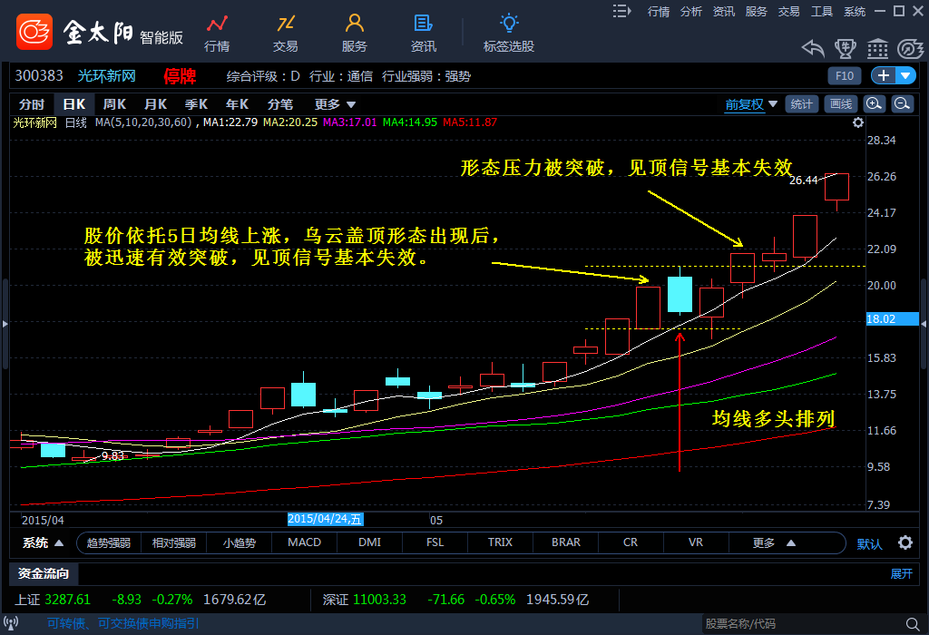Image resolution: width=929 pixels, height=635 pixels.
Task: Click the 股票名称/代码 search field
Action: 802,624
